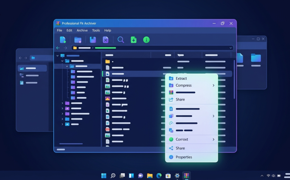Open the Windows Start menu
Screen dimensions: 290x180
[104, 176]
